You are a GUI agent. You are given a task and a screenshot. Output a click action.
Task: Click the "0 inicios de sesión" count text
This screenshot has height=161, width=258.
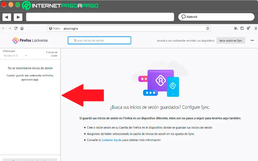click(52, 54)
